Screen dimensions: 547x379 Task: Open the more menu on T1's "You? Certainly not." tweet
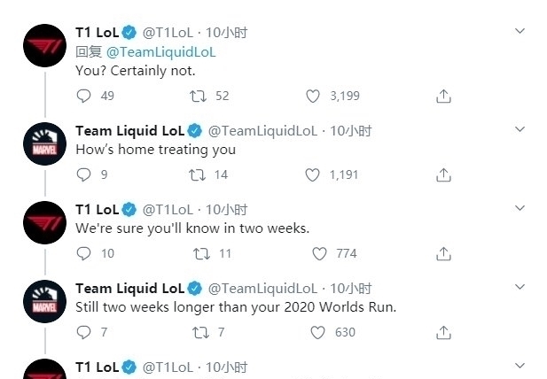(x=520, y=31)
